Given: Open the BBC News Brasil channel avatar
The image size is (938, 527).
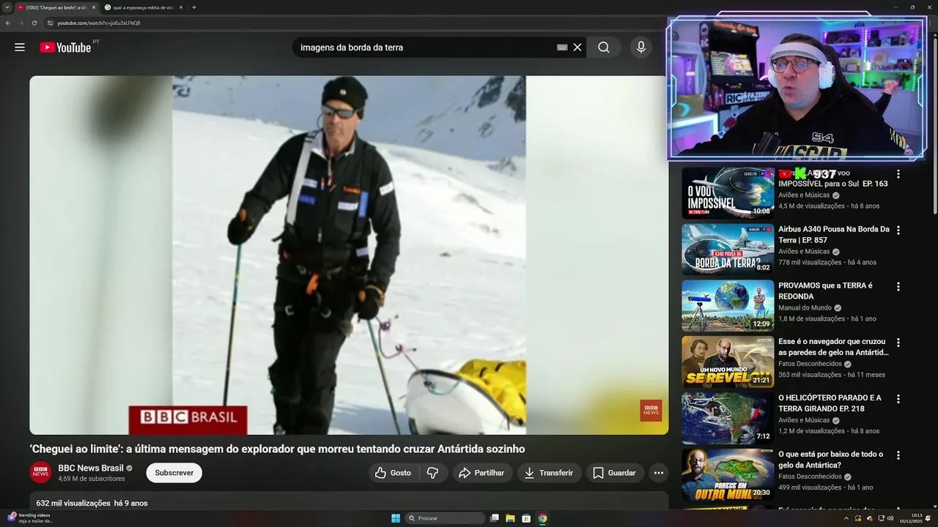Looking at the screenshot, I should coord(41,473).
